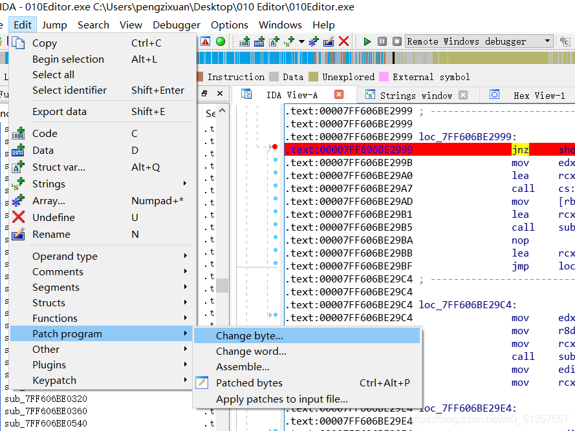The width and height of the screenshot is (575, 431).
Task: Choose Struct var... in Edit menu
Action: point(102,167)
